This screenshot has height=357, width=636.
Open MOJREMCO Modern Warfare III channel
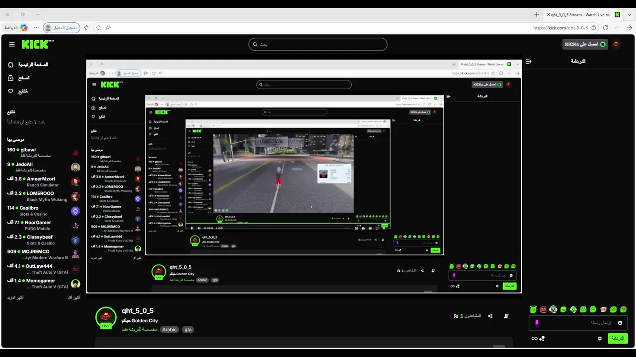click(x=43, y=254)
